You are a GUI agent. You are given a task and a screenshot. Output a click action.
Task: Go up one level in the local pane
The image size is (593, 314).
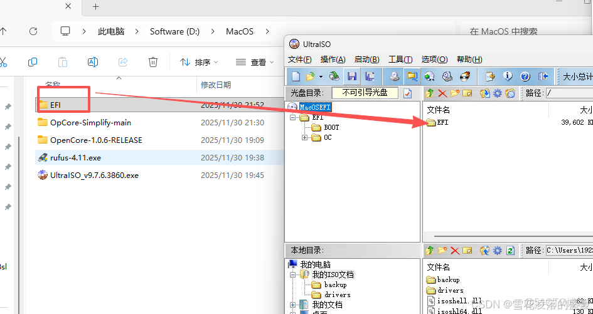pos(429,250)
